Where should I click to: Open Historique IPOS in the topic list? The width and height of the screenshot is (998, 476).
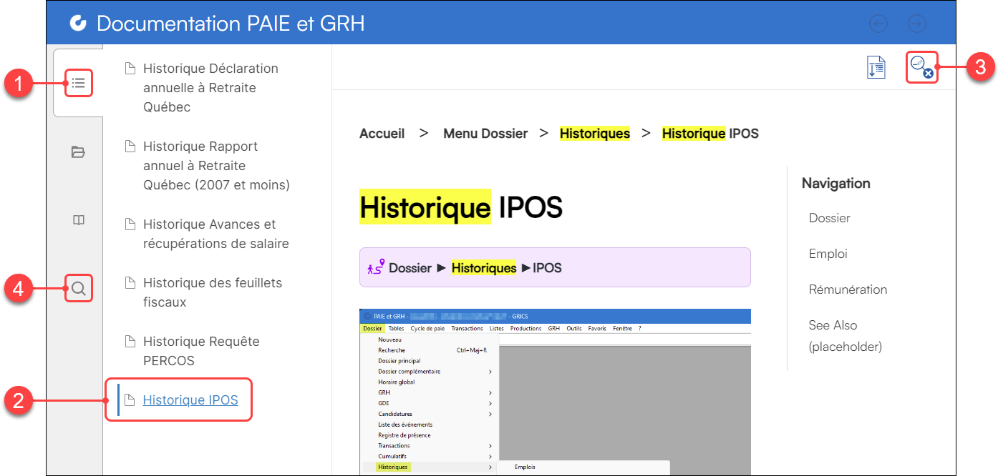tap(190, 400)
